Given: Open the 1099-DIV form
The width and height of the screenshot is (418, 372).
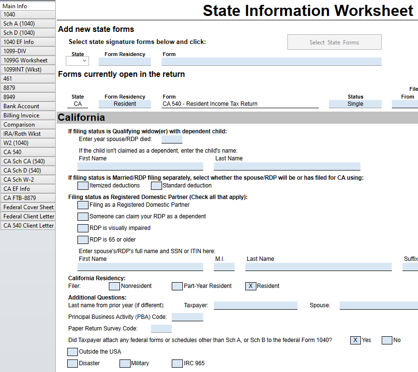Looking at the screenshot, I should pyautogui.click(x=28, y=51).
